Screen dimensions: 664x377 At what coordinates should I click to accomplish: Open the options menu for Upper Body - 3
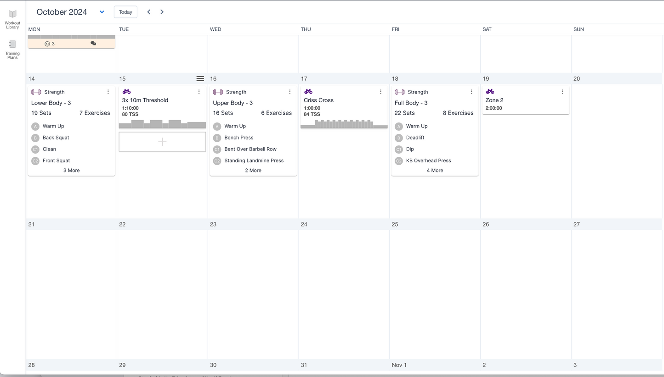pos(289,92)
